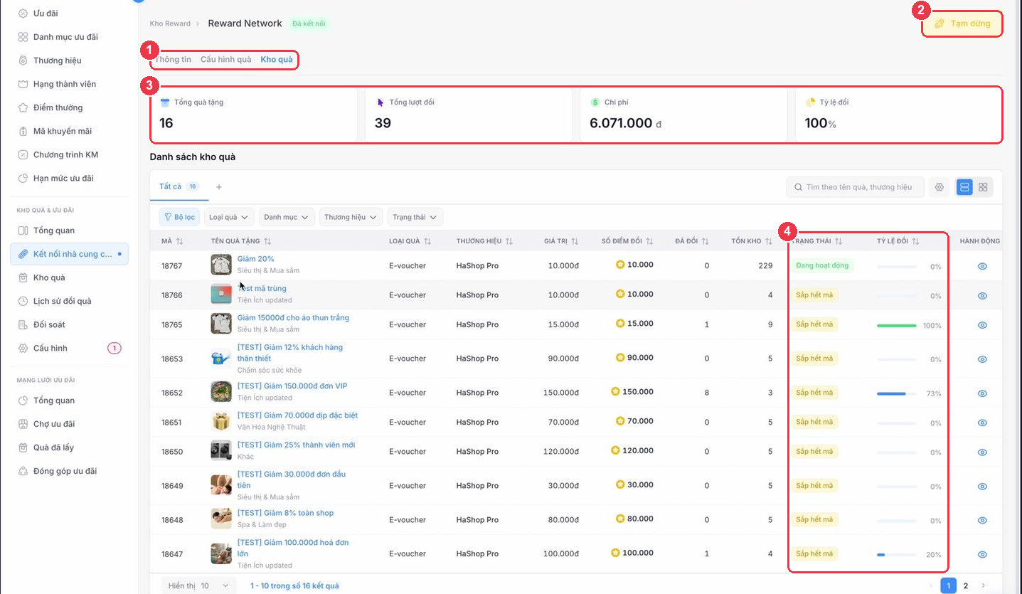Expand the Loại quà filter dropdown
This screenshot has height=594, width=1022.
pyautogui.click(x=229, y=217)
